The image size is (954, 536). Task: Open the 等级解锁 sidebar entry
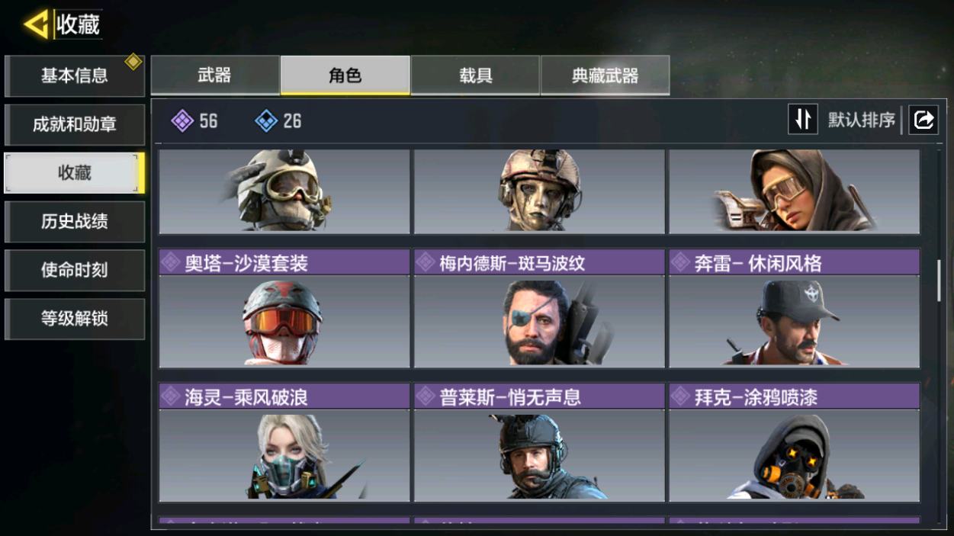[x=75, y=319]
